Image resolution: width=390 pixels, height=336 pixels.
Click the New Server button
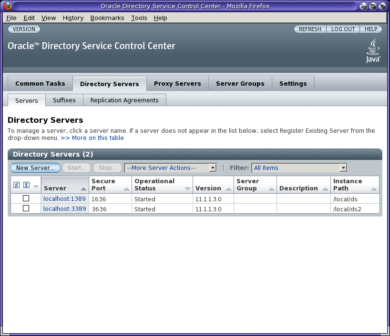pyautogui.click(x=35, y=168)
